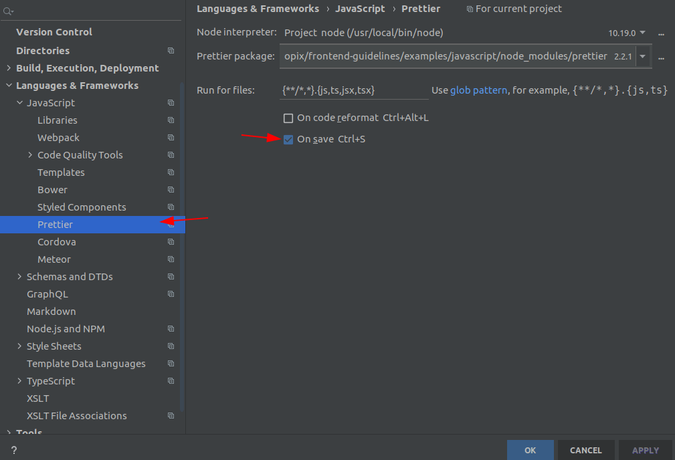Disable the On save checkbox
The height and width of the screenshot is (460, 675).
tap(288, 140)
